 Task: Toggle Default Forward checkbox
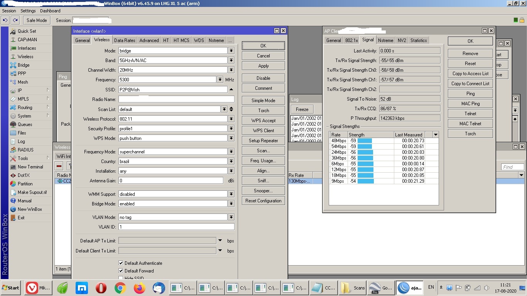click(x=121, y=271)
